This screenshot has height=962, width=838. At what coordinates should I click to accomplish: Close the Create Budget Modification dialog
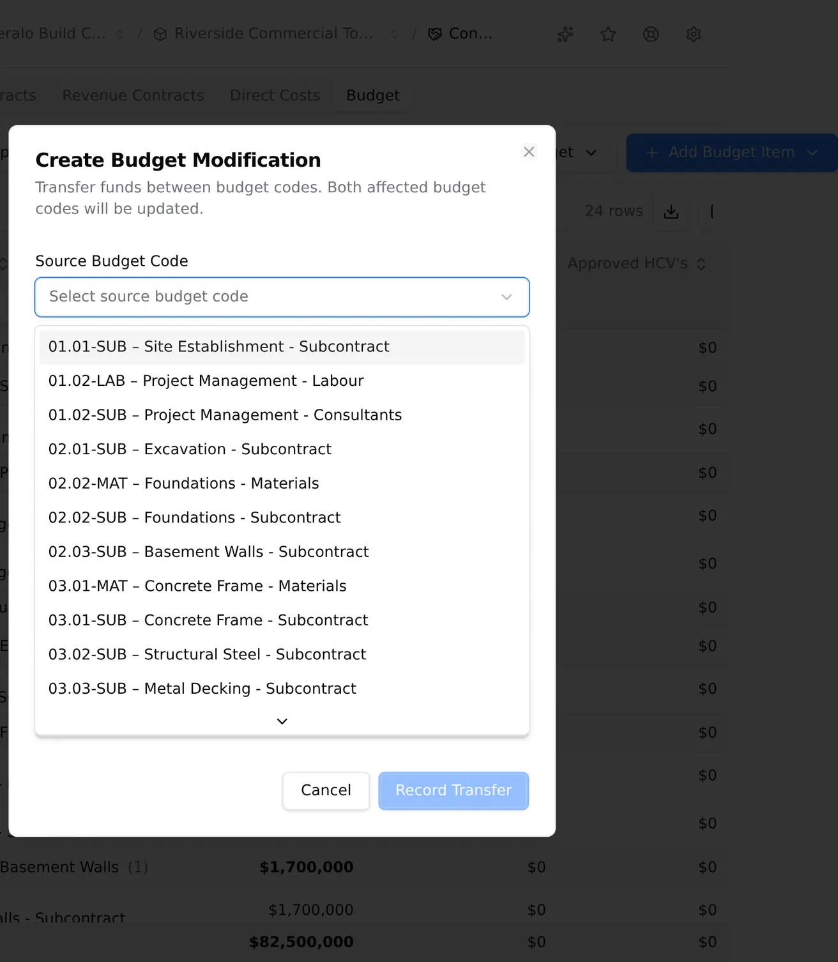pos(529,152)
